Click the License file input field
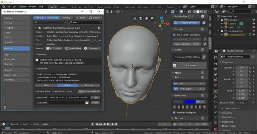The image size is (257, 134). (67, 103)
